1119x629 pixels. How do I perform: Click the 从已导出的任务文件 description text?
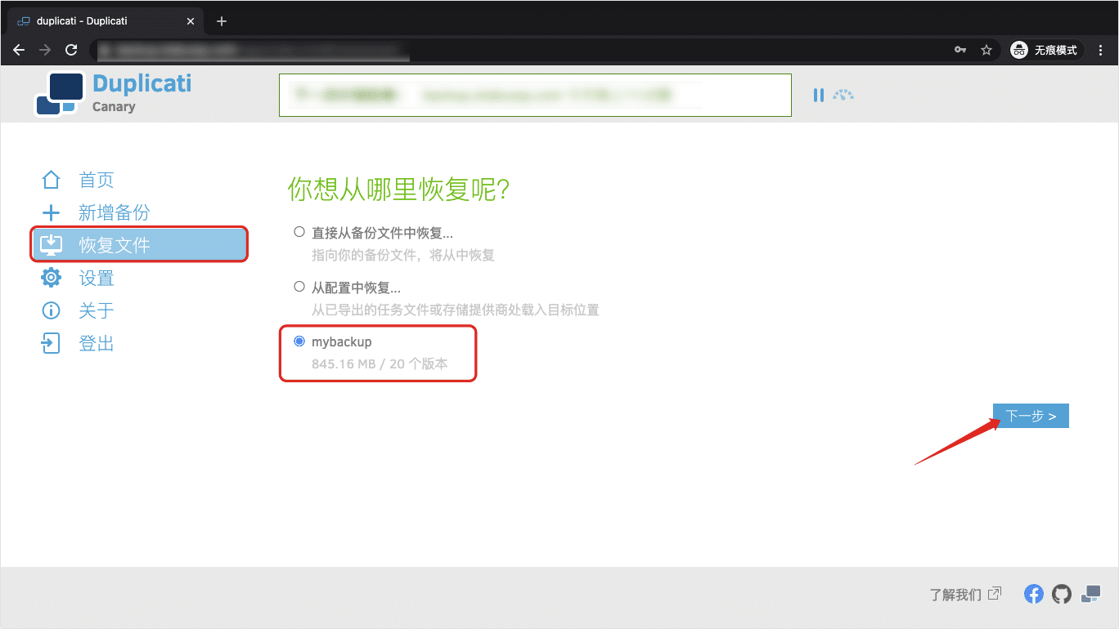click(x=456, y=310)
